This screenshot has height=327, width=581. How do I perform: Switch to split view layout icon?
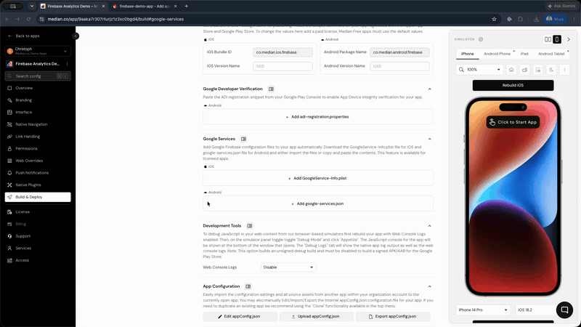point(548,39)
